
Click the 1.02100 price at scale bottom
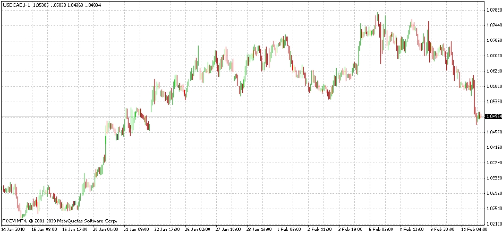pos(493,223)
